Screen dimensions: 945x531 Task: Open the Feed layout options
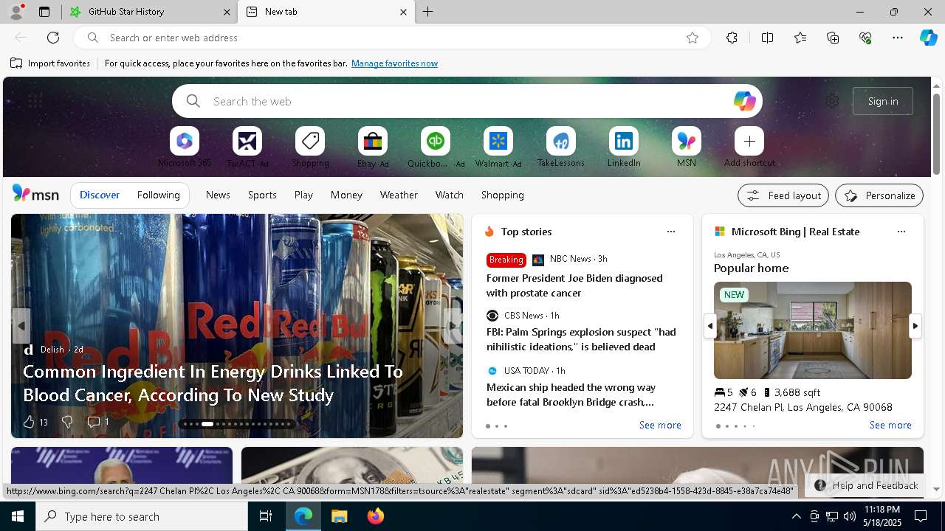coord(783,195)
